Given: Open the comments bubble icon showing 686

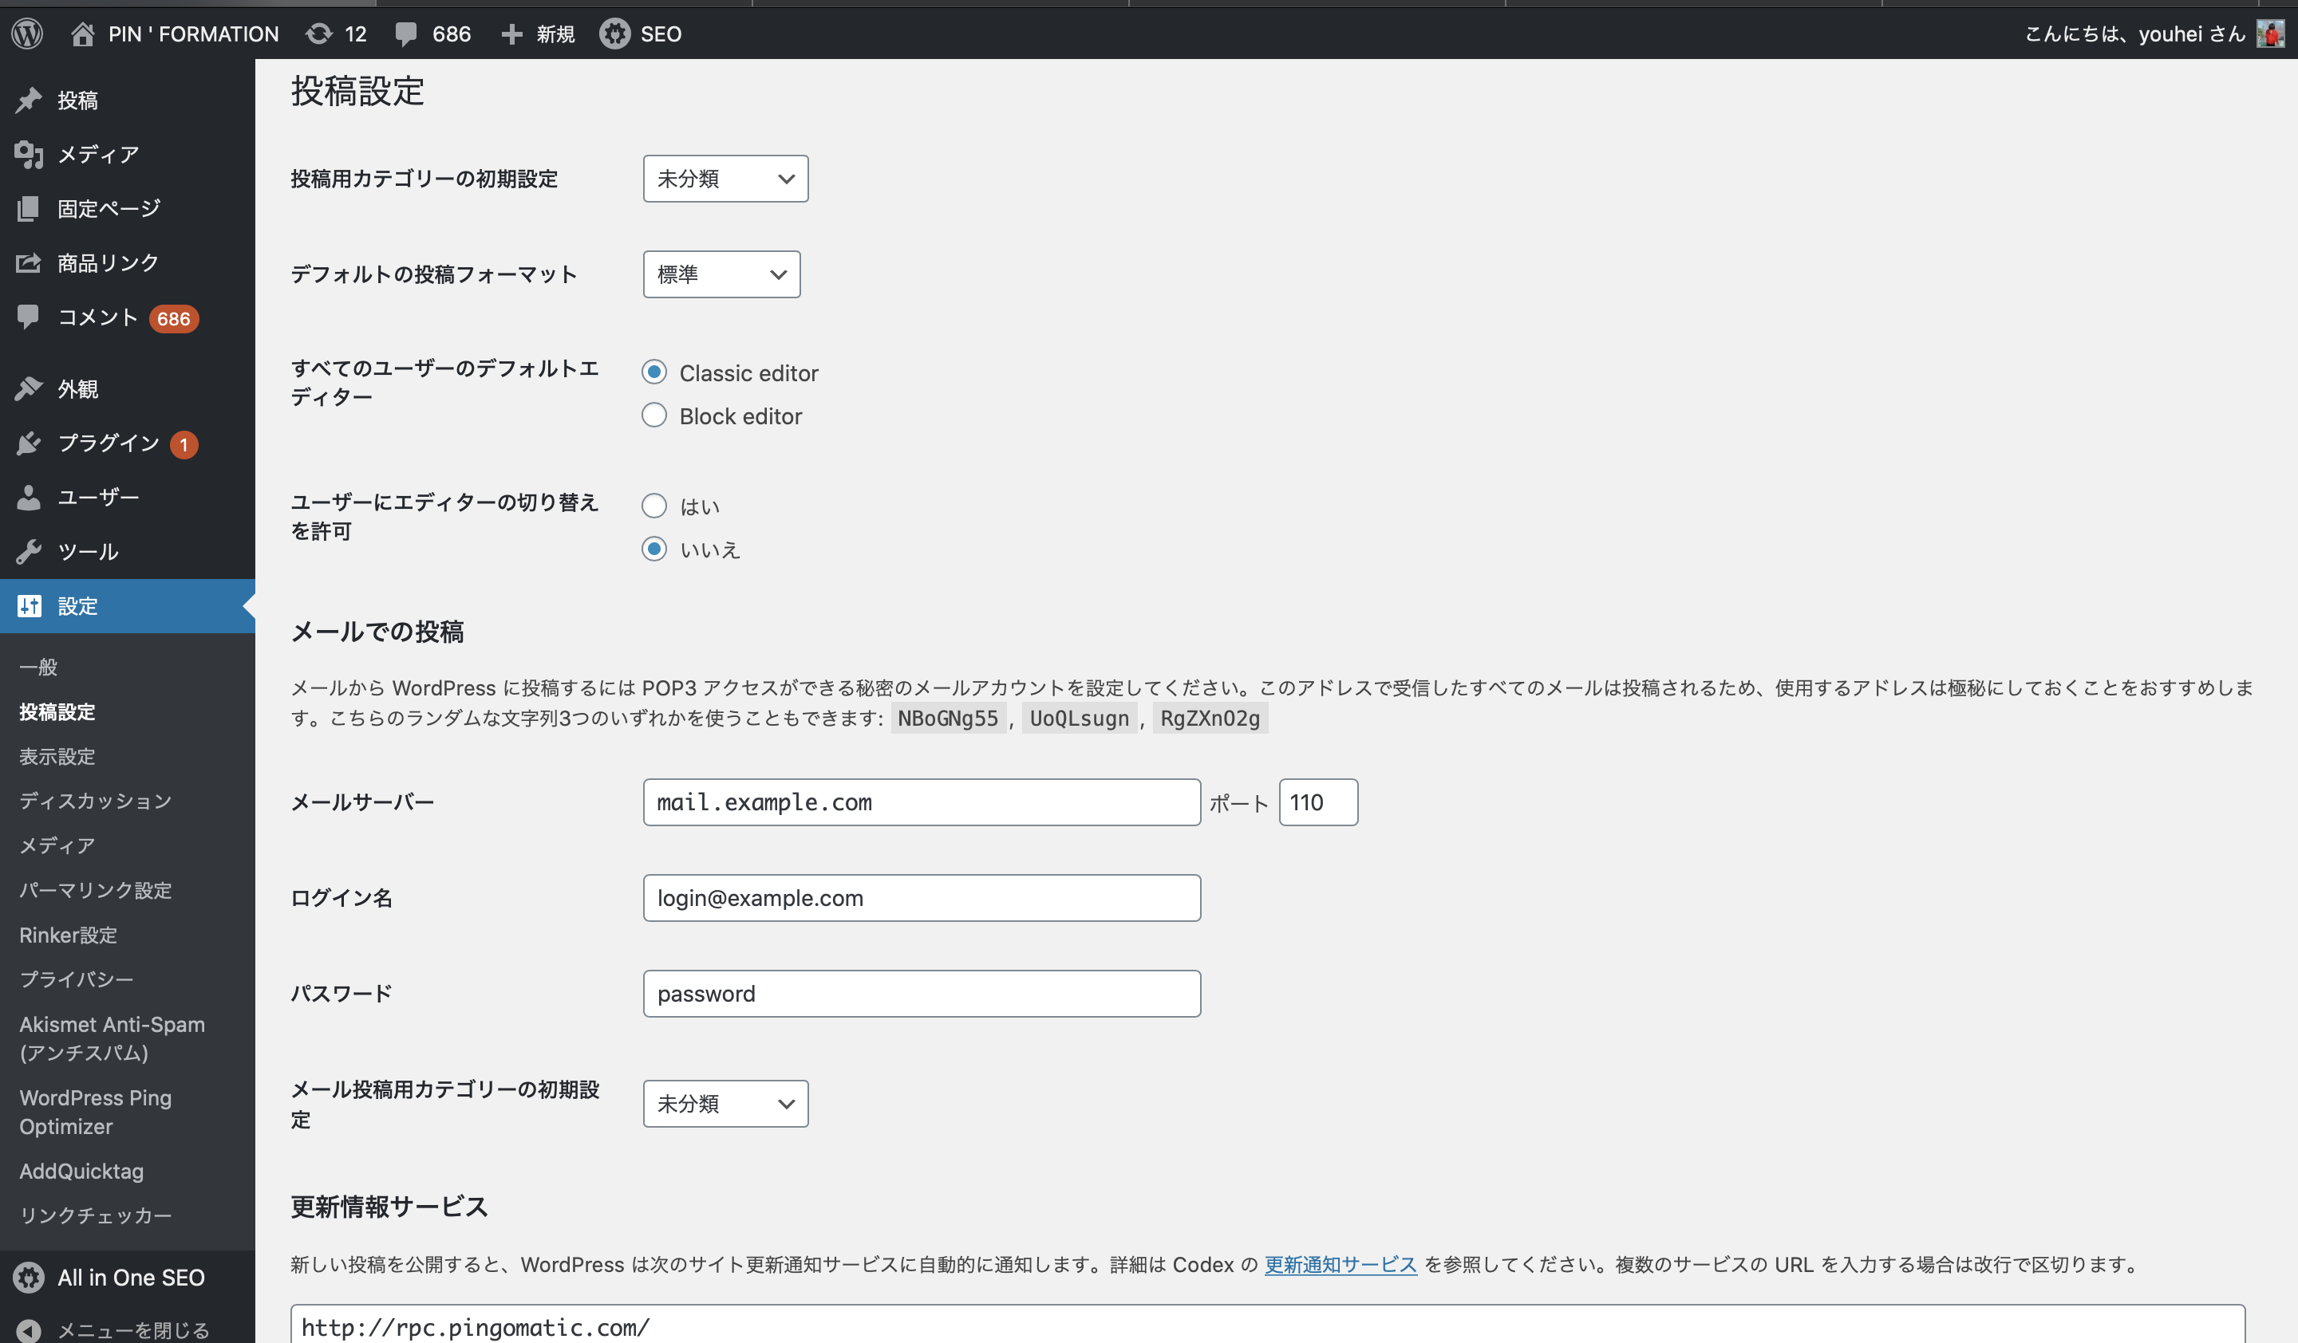Looking at the screenshot, I should point(406,34).
